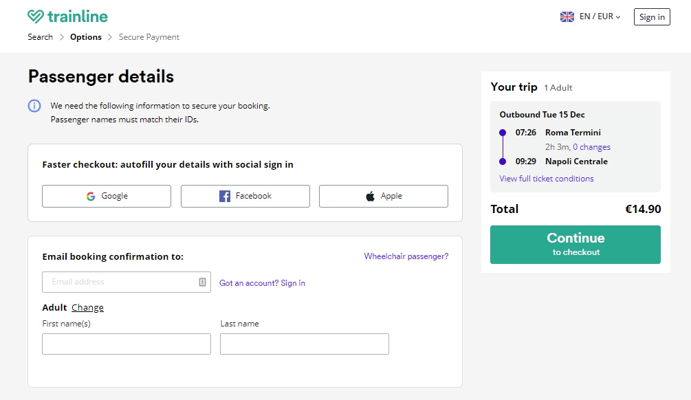Click the Secure Payment breadcrumb step
691x400 pixels.
(x=149, y=37)
